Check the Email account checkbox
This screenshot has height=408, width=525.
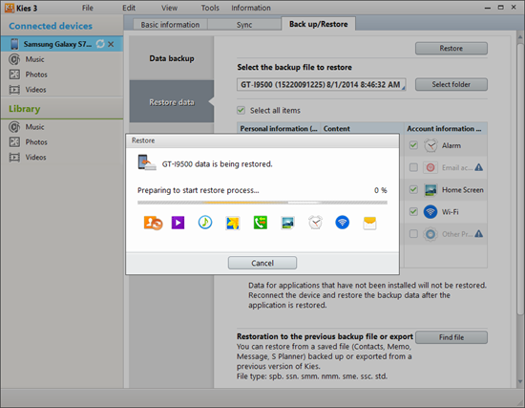(x=413, y=167)
